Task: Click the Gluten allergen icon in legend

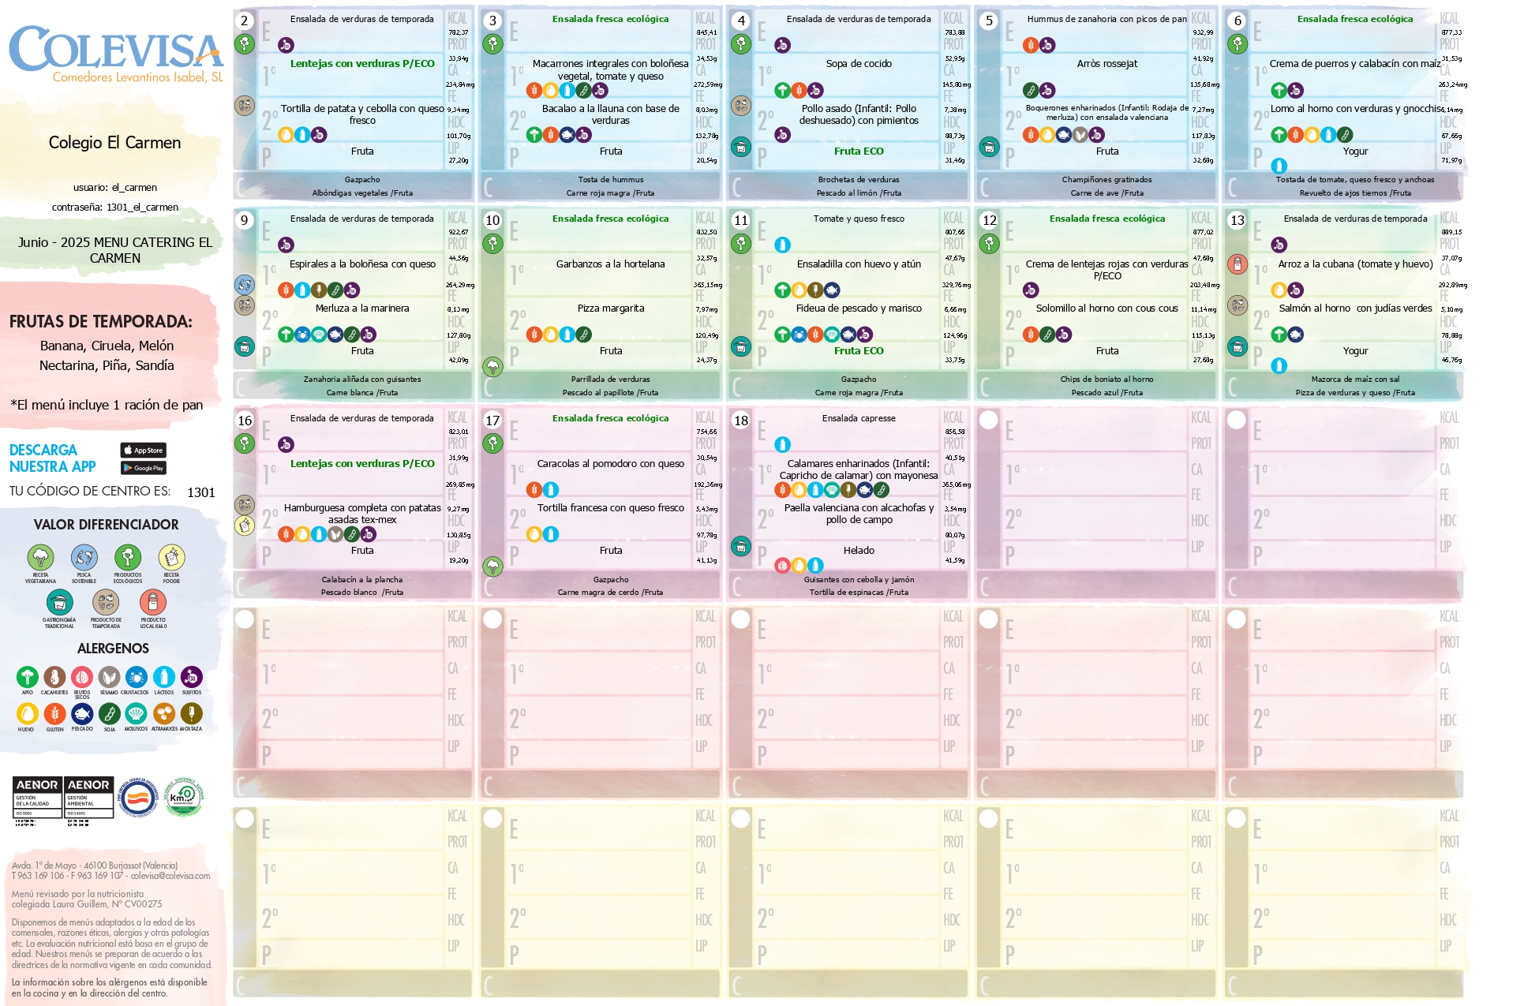Action: [x=54, y=713]
